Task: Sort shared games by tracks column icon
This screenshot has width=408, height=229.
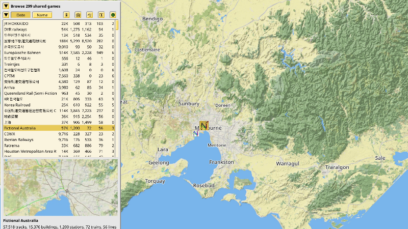Action: tap(66, 15)
